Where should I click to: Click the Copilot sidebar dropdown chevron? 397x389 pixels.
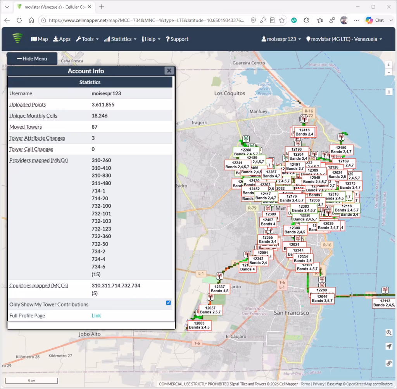(391, 20)
